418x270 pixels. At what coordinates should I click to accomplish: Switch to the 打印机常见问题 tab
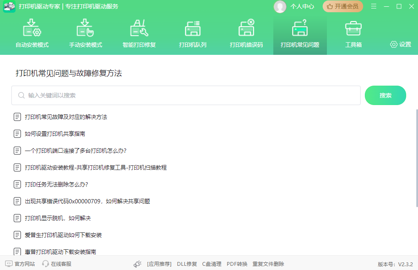click(300, 35)
